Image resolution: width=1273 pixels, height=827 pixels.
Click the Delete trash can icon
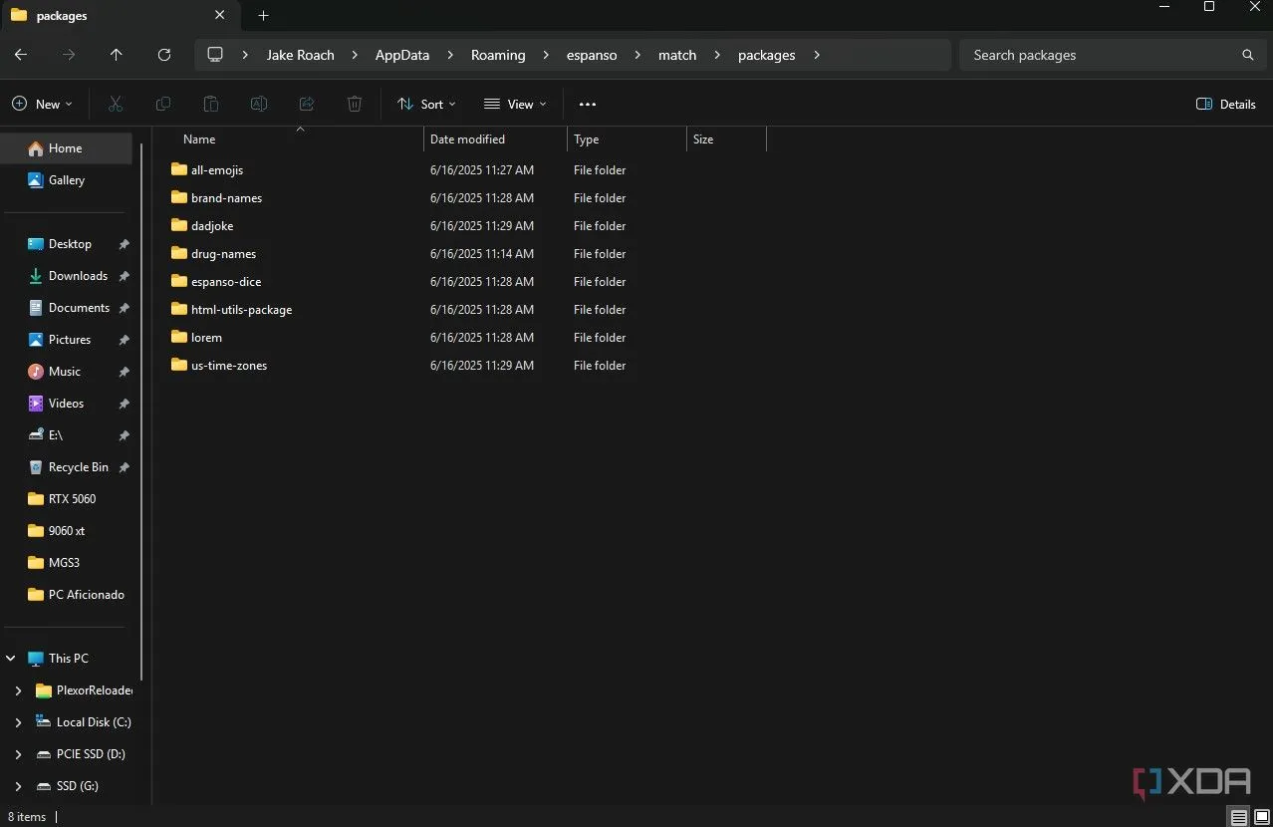[355, 104]
